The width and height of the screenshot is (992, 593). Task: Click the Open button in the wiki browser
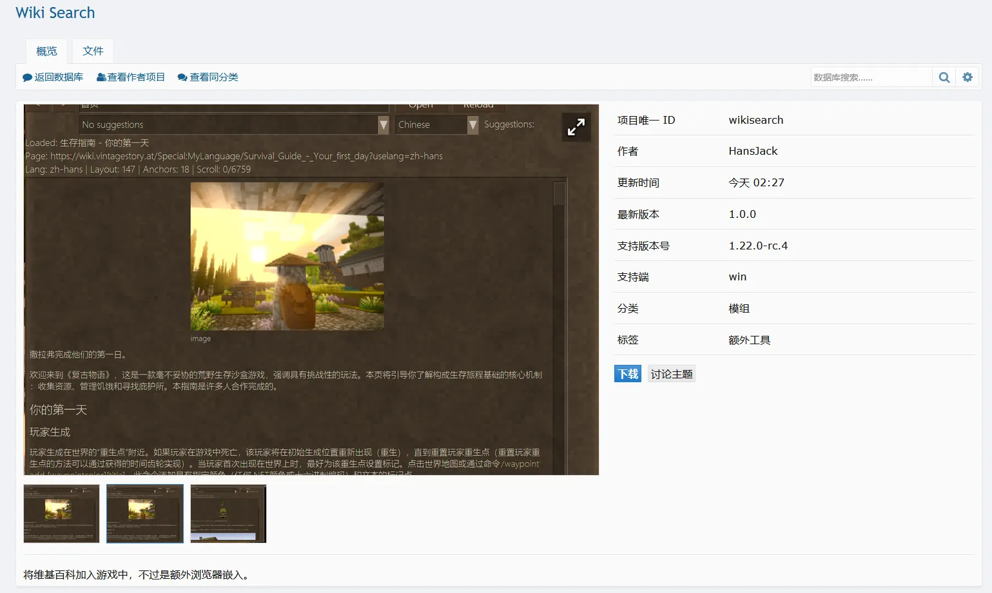point(421,104)
